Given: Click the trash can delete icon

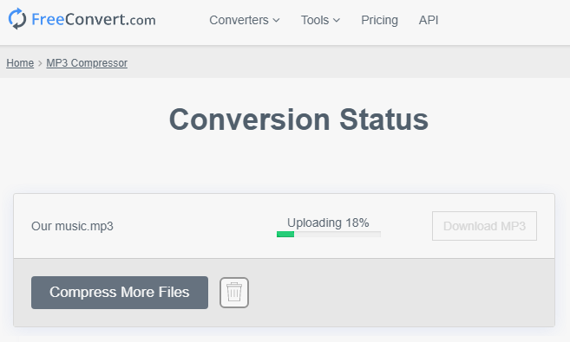Looking at the screenshot, I should coord(234,293).
